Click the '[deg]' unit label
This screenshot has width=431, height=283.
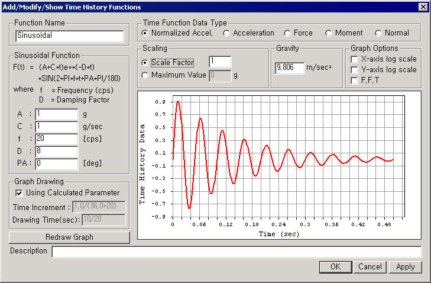[x=92, y=163]
